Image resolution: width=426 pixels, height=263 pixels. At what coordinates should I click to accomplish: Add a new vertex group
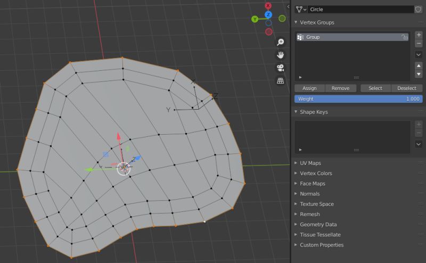point(419,35)
